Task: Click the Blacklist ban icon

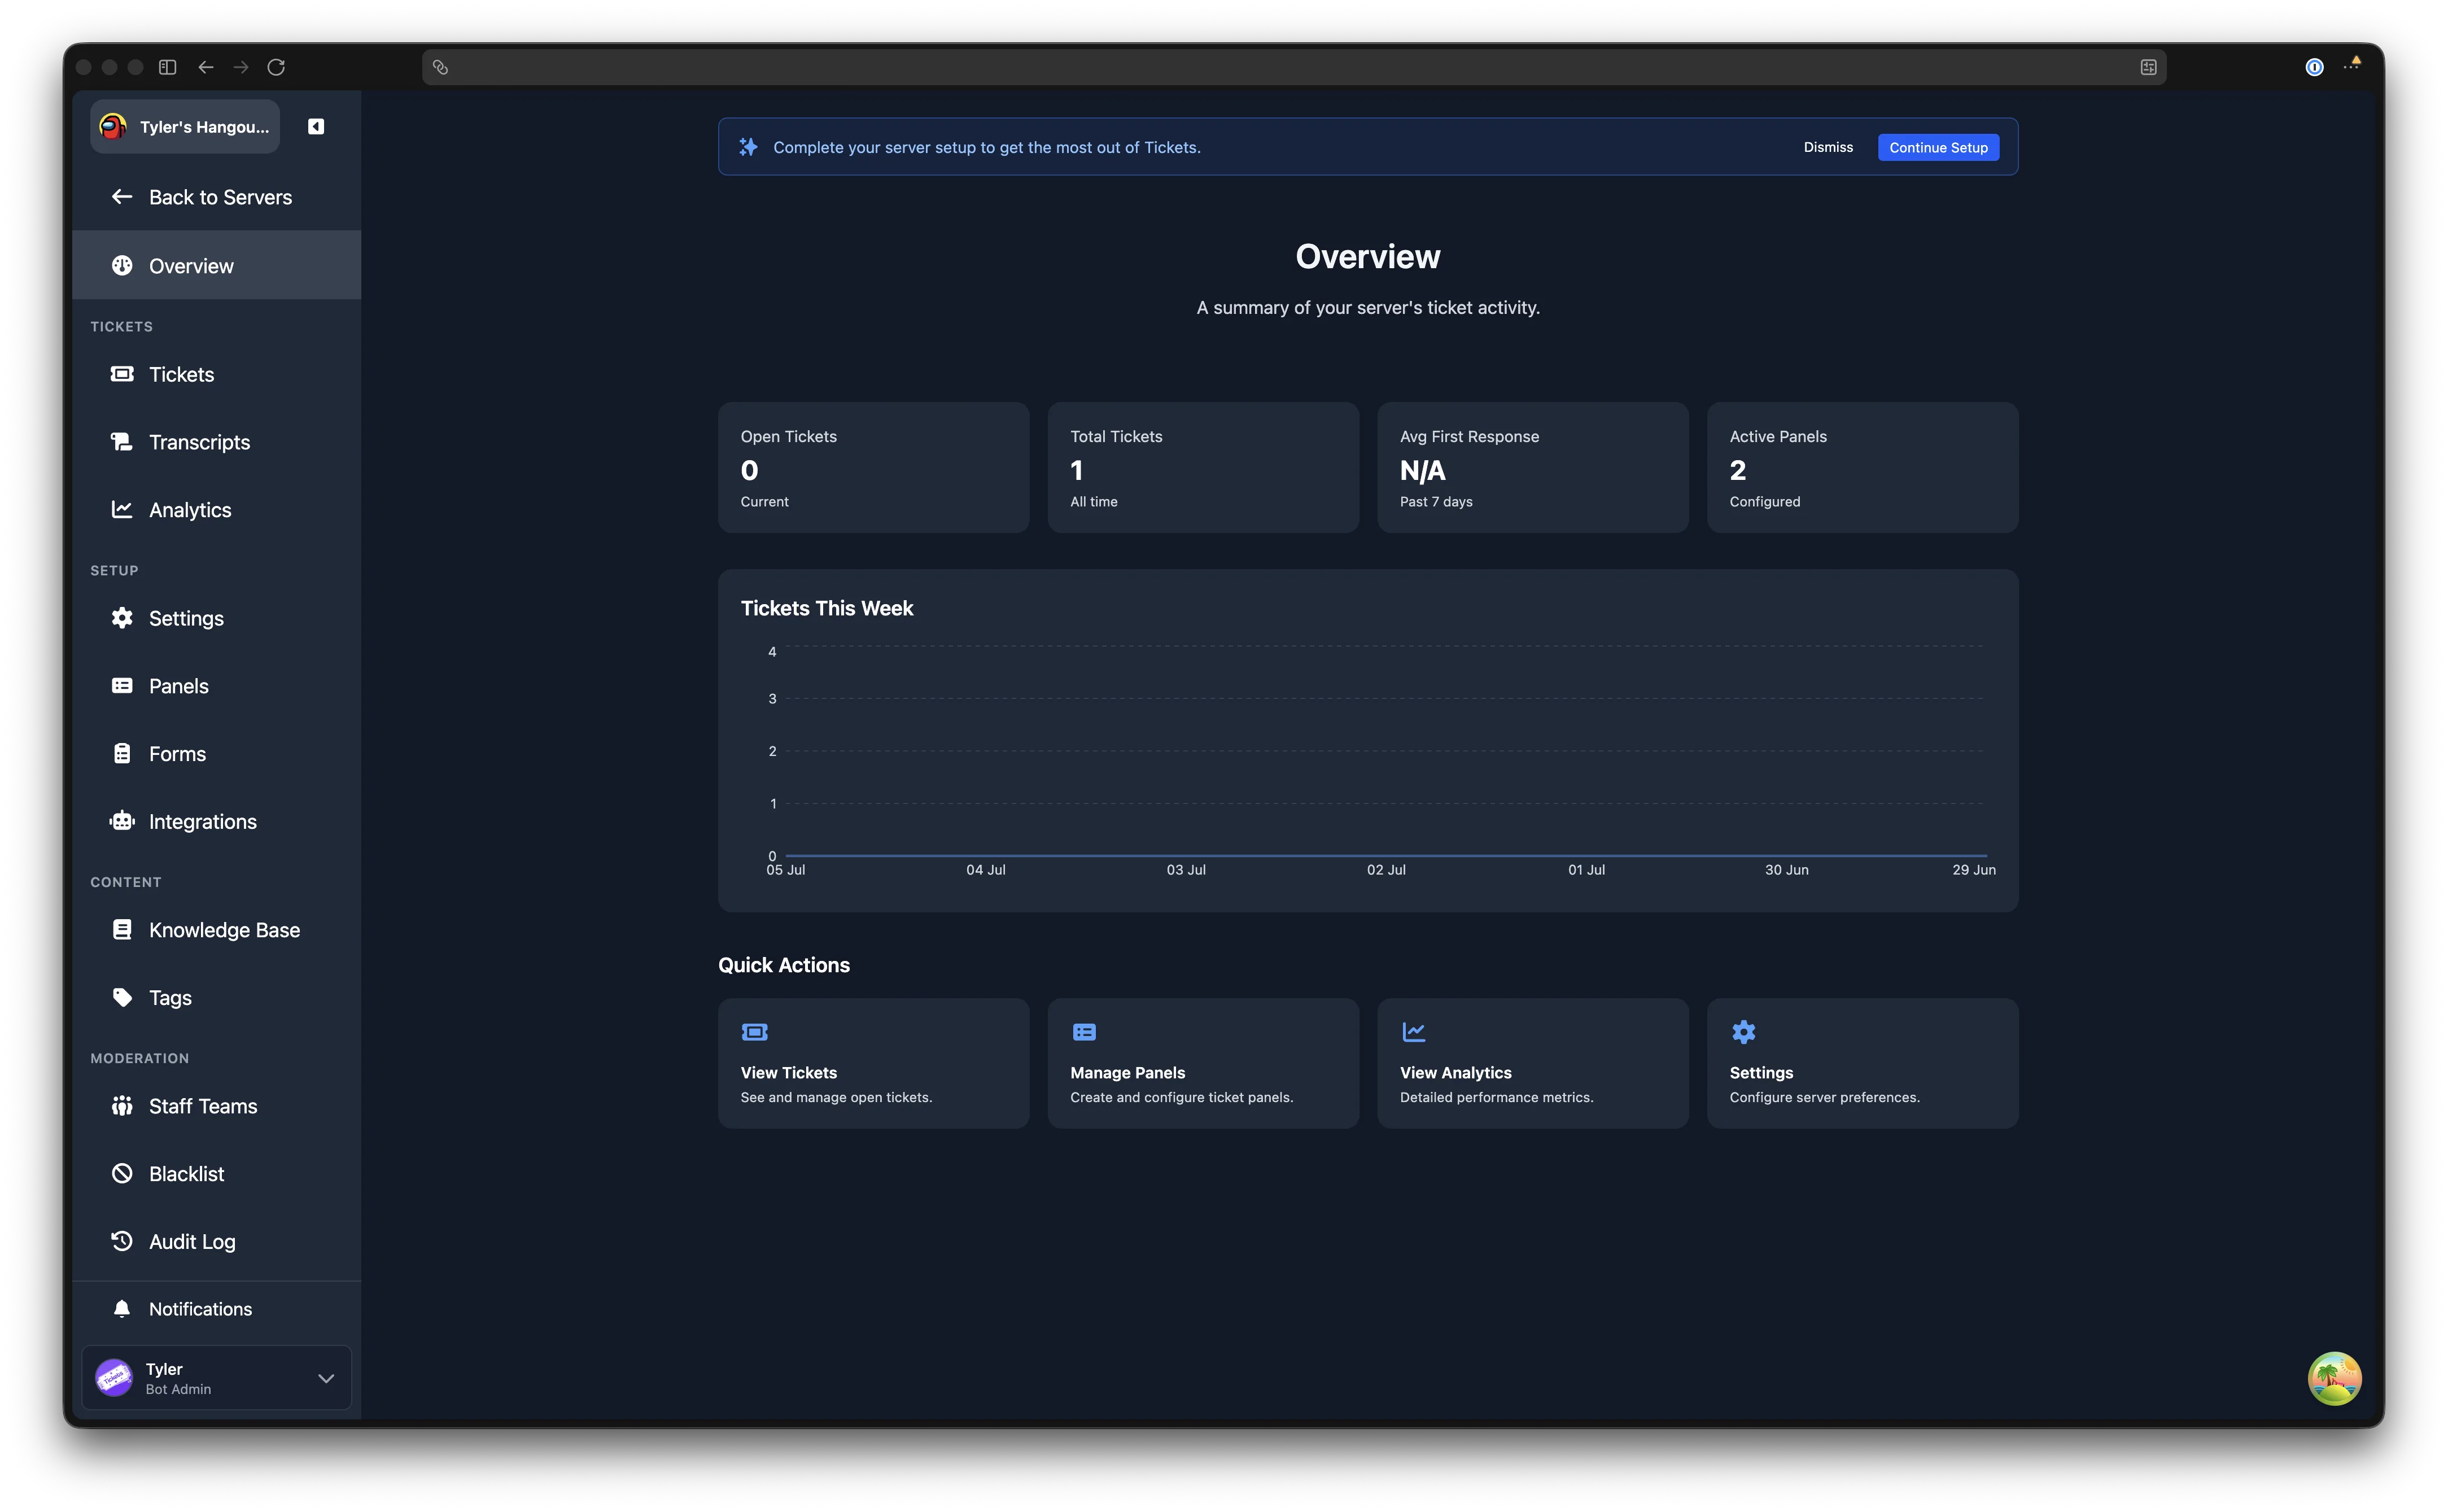Action: [x=122, y=1173]
